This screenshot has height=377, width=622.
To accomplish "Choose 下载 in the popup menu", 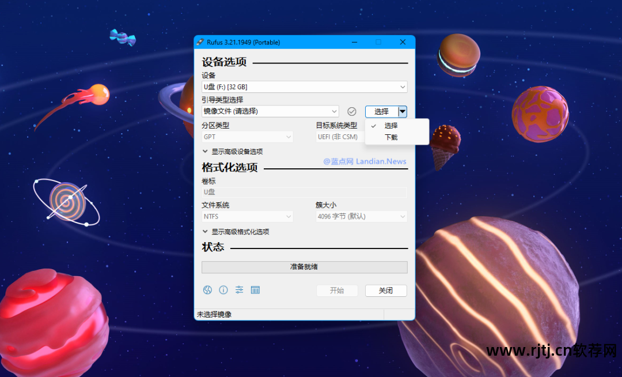I will (397, 137).
